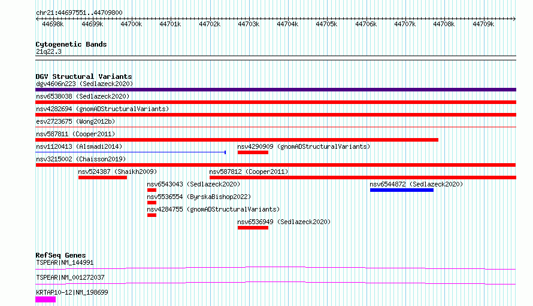Viewport: 533px width, 306px height.
Task: Open nsv3215002 (Chaisson2019) variant label
Action: click(x=81, y=159)
